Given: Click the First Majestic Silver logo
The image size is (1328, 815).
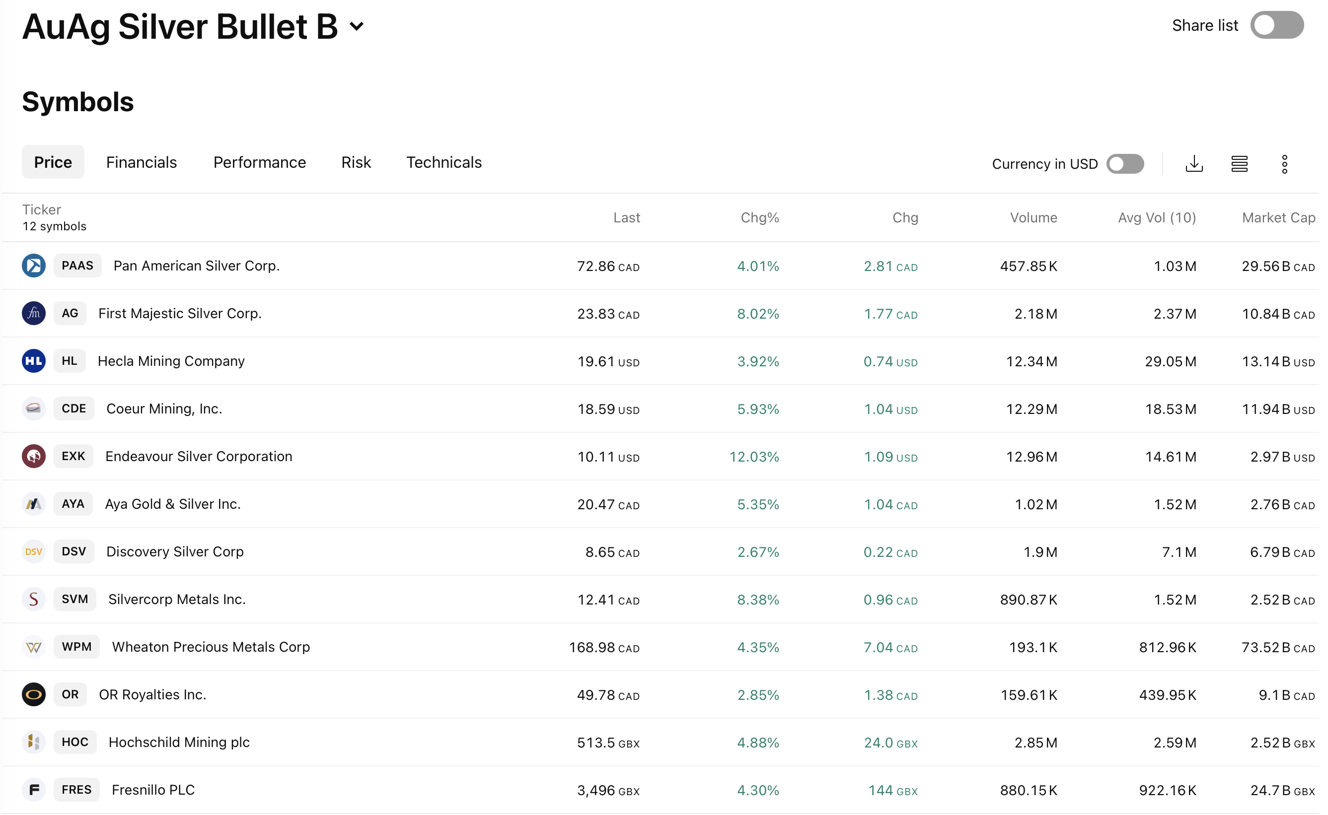Looking at the screenshot, I should 33,313.
